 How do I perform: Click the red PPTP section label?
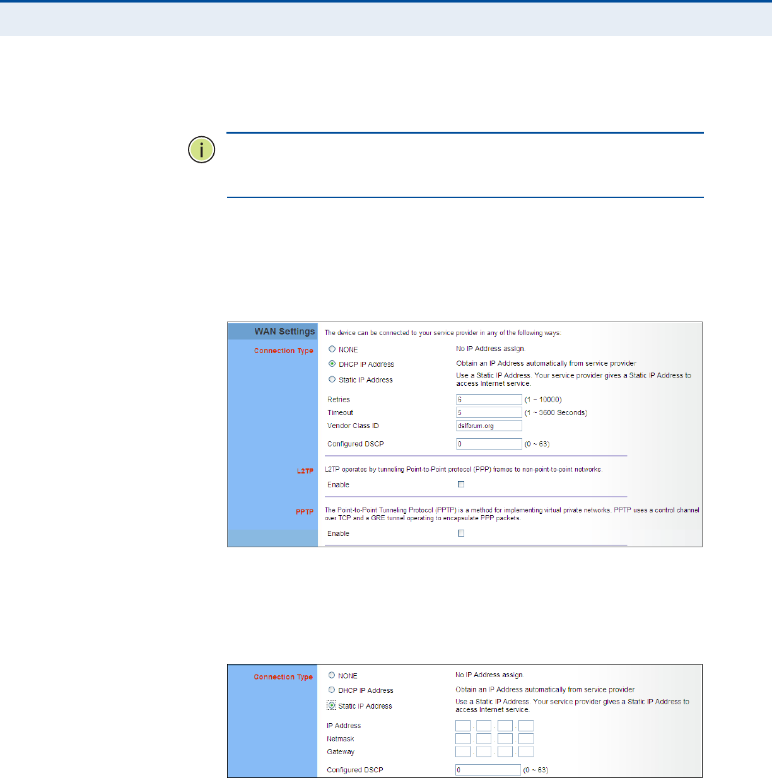tap(305, 512)
